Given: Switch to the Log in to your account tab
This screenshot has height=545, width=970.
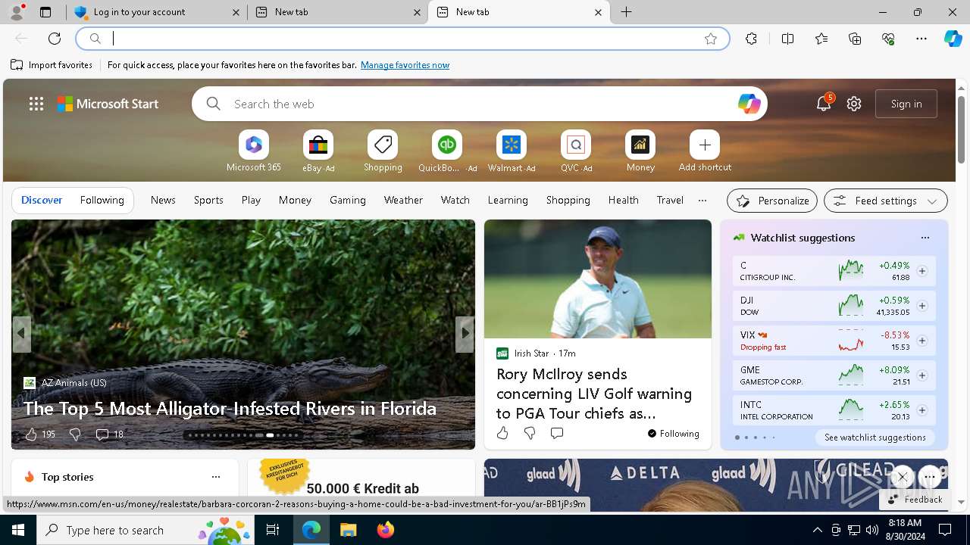Looking at the screenshot, I should (x=157, y=12).
